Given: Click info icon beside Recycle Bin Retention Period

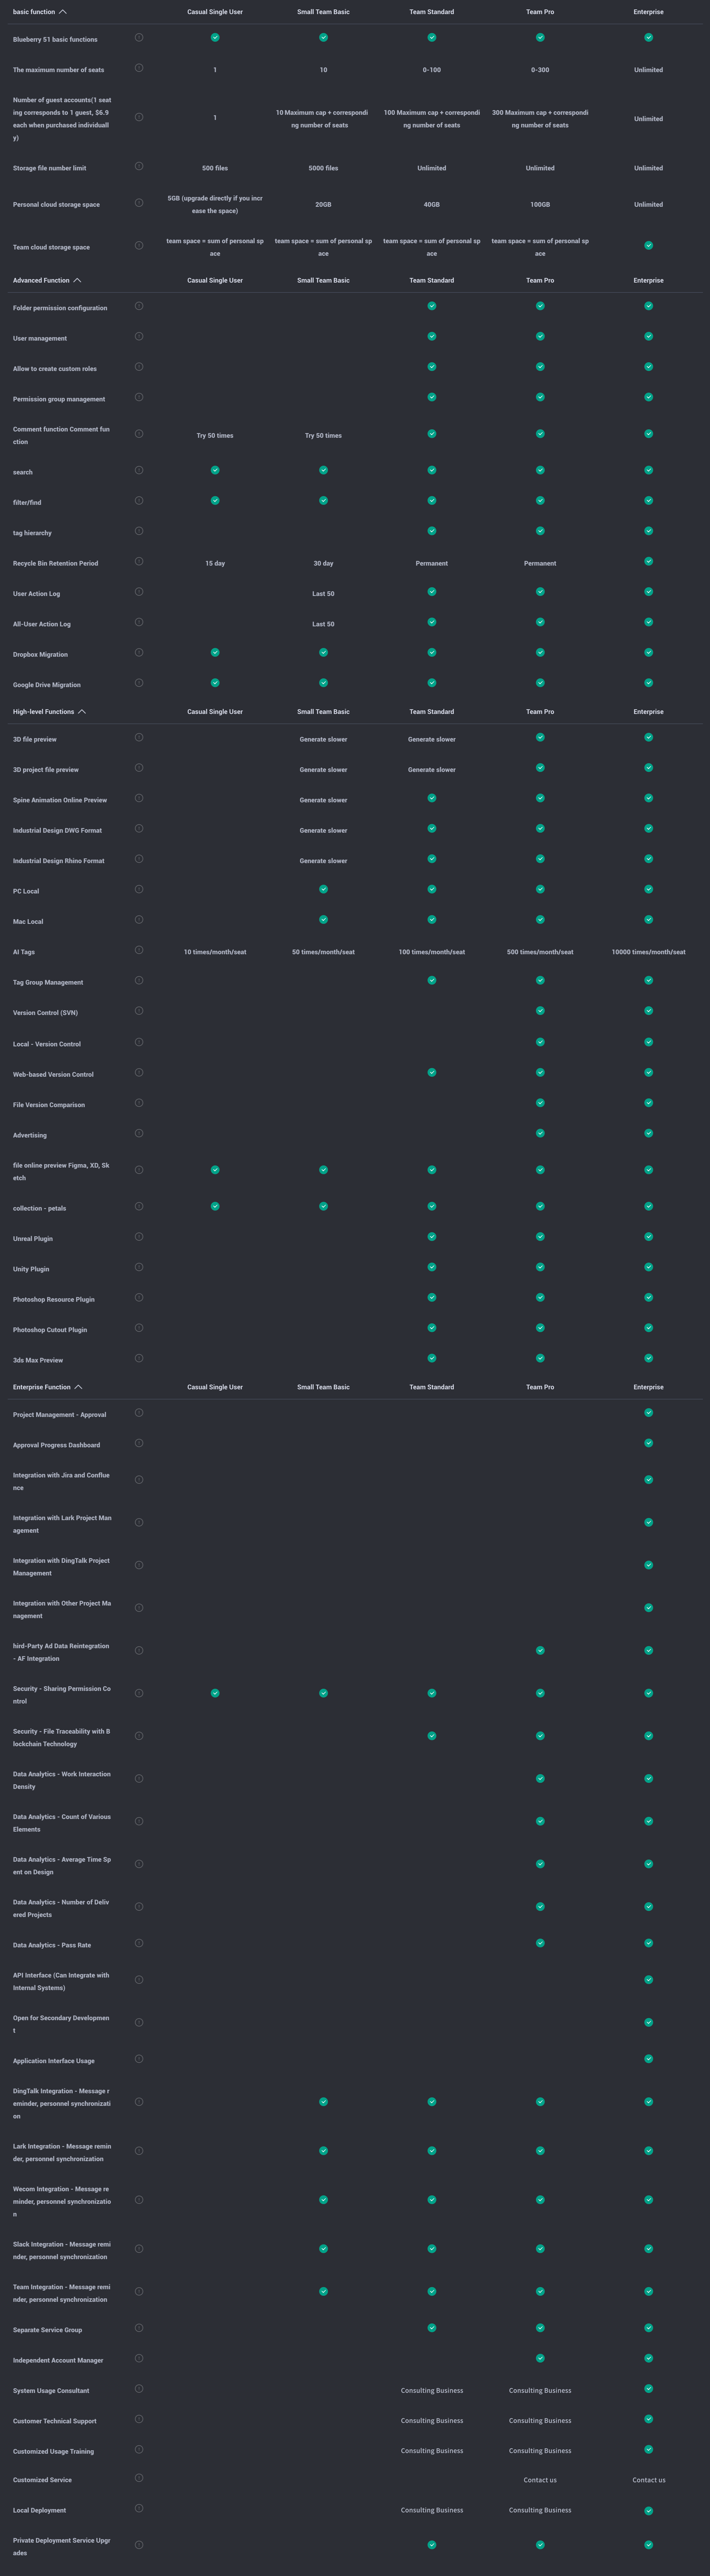Looking at the screenshot, I should 139,561.
